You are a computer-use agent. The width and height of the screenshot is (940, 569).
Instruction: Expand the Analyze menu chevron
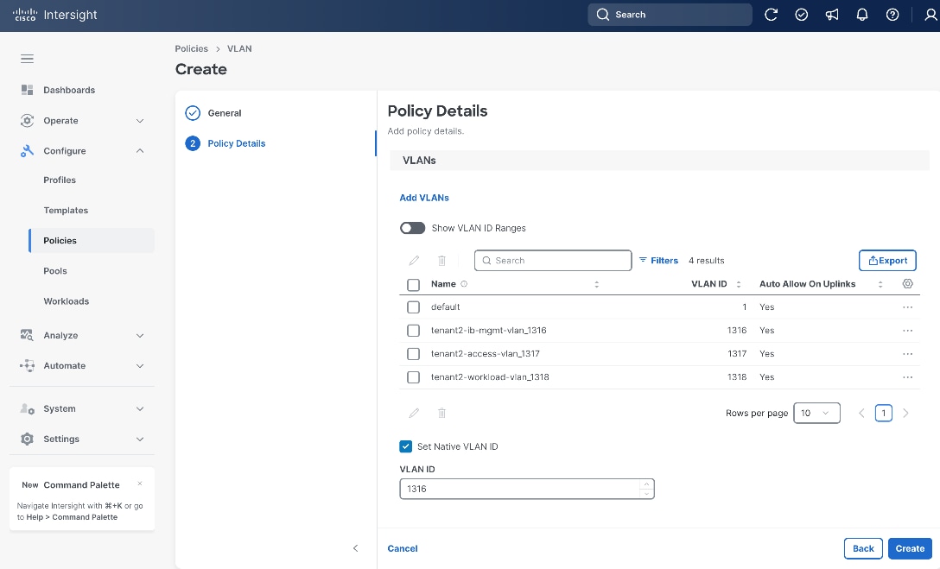point(140,335)
